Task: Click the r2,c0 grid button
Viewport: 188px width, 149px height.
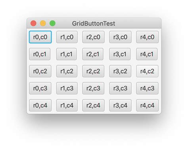Action: [93, 37]
